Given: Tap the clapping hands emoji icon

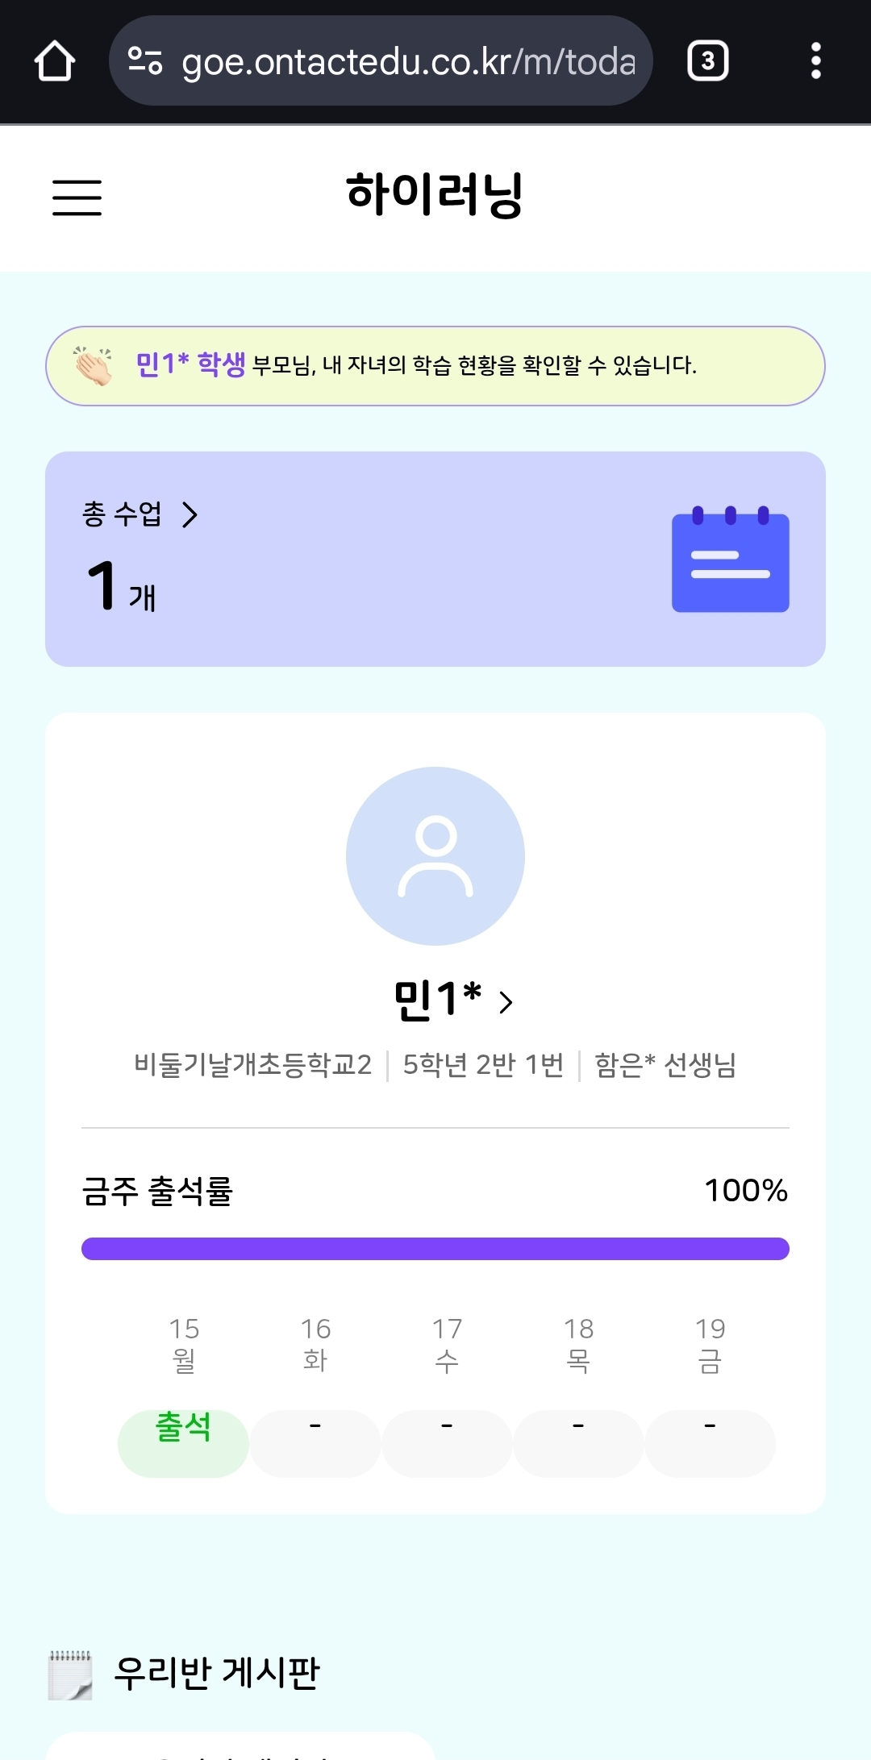Looking at the screenshot, I should [94, 366].
